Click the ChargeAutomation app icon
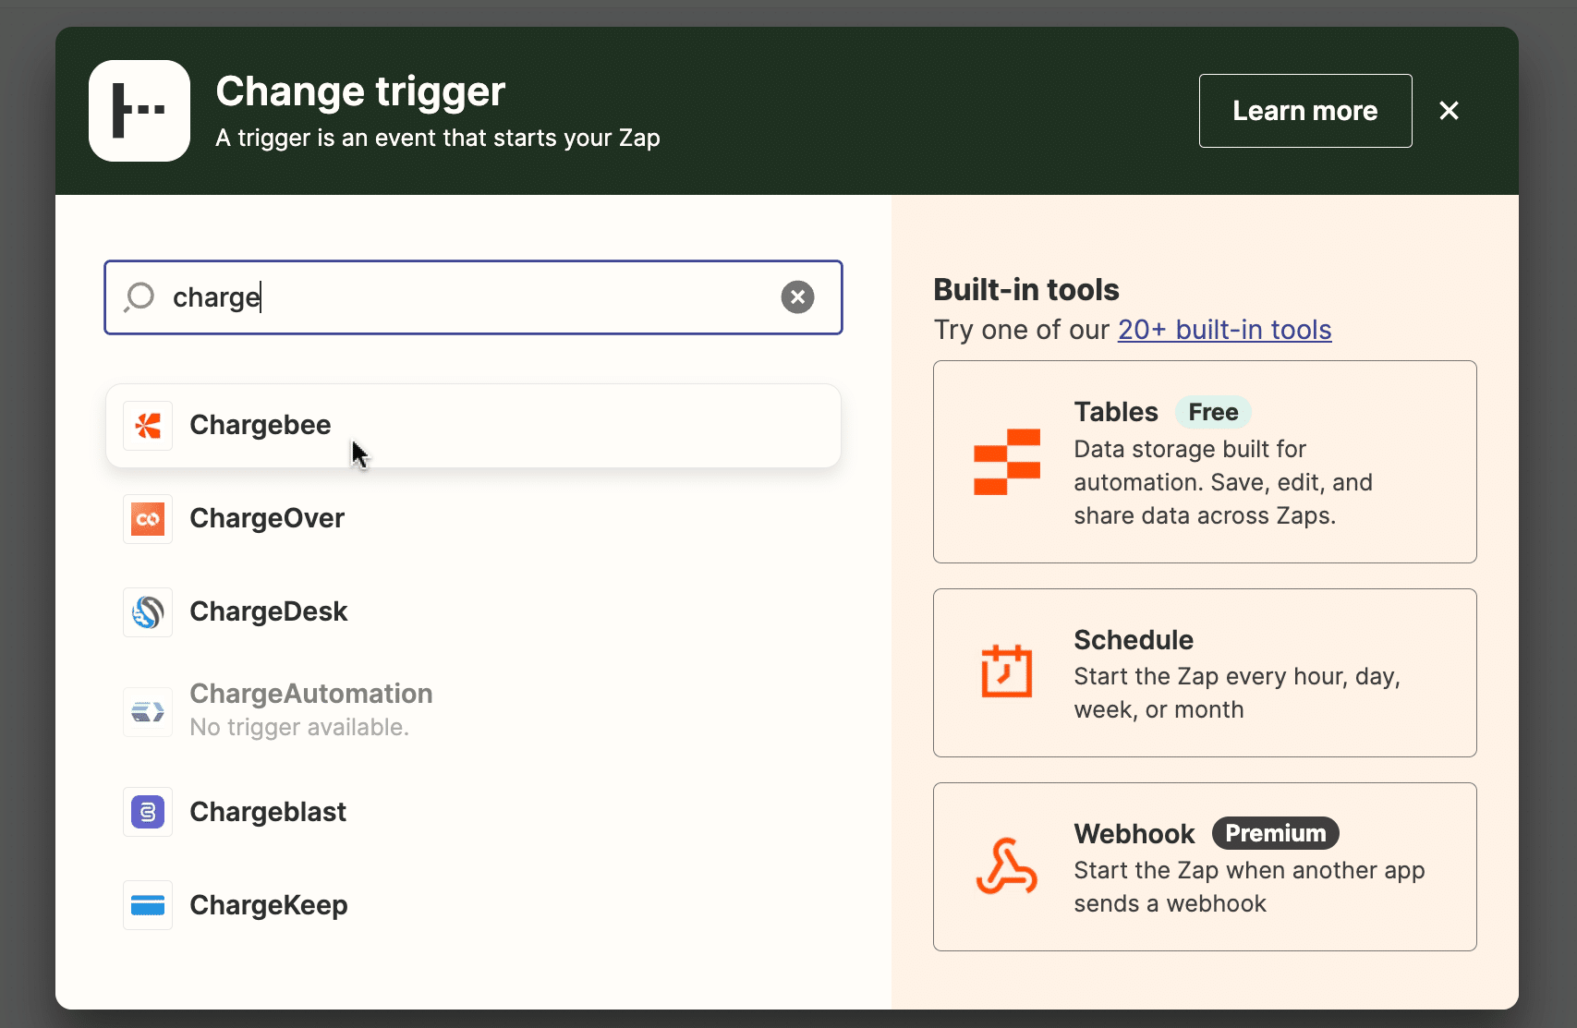Screen dimensions: 1577x1028 [x=148, y=711]
